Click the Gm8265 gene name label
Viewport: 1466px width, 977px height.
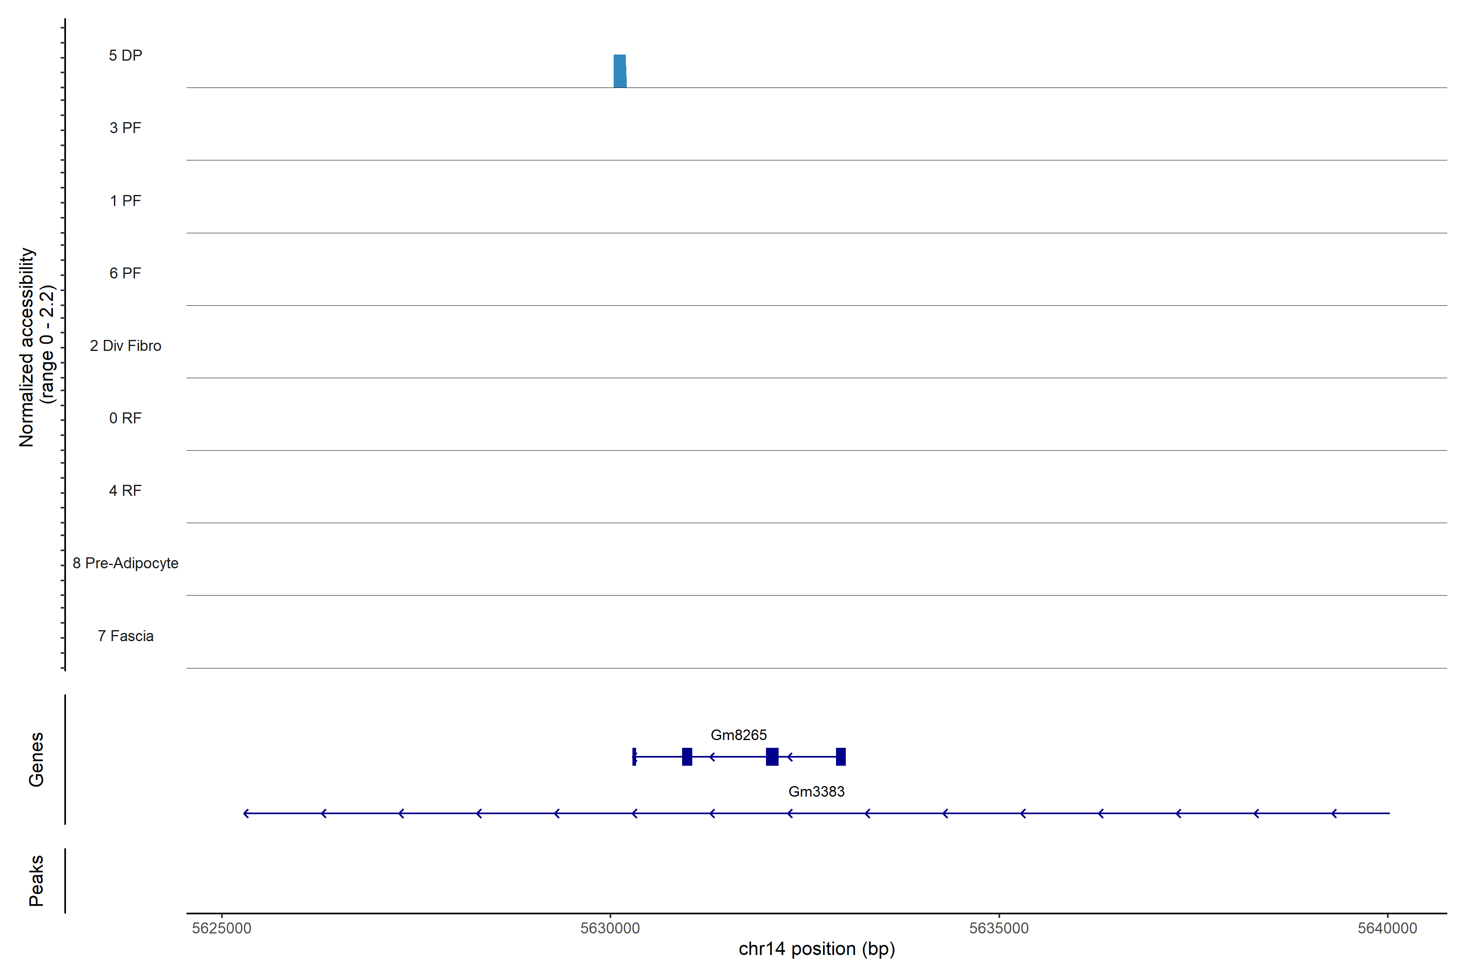pos(739,735)
